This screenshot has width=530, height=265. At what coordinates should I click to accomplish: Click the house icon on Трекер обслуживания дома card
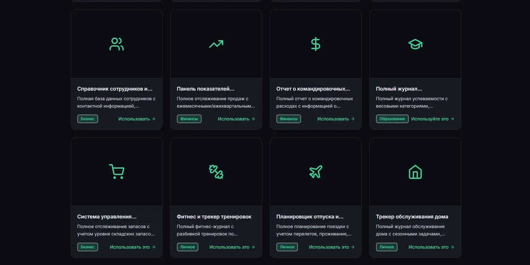[x=415, y=172]
